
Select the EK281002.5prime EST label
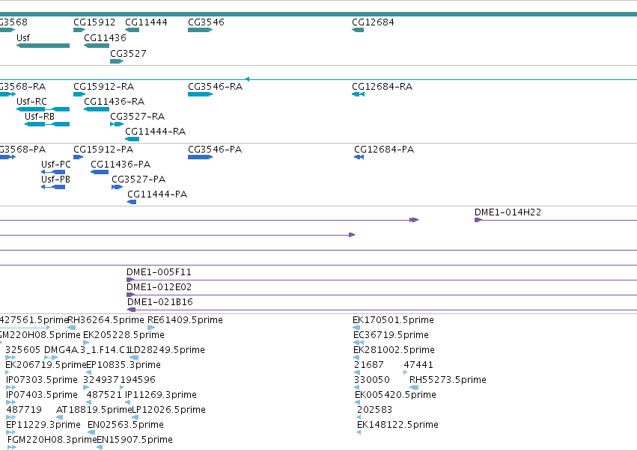coord(394,350)
